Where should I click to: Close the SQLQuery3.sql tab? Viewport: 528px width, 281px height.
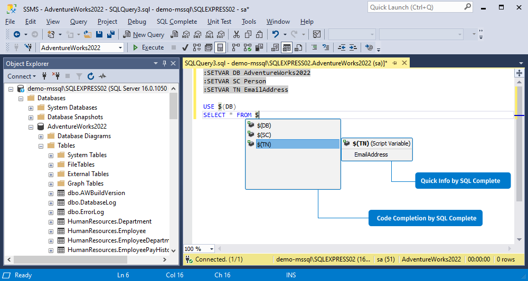click(x=404, y=63)
